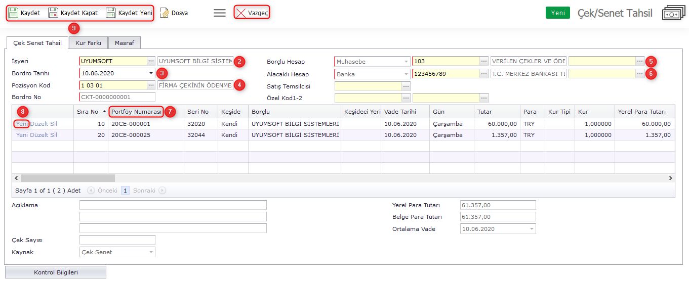The image size is (689, 281).
Task: Click Düzelt link in second row
Action: tap(39, 135)
